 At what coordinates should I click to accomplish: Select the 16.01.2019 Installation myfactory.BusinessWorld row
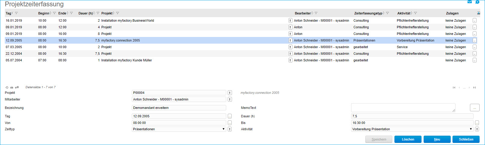(x=128, y=21)
